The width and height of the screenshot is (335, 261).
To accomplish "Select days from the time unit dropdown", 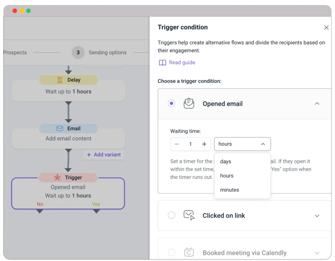I will click(225, 161).
